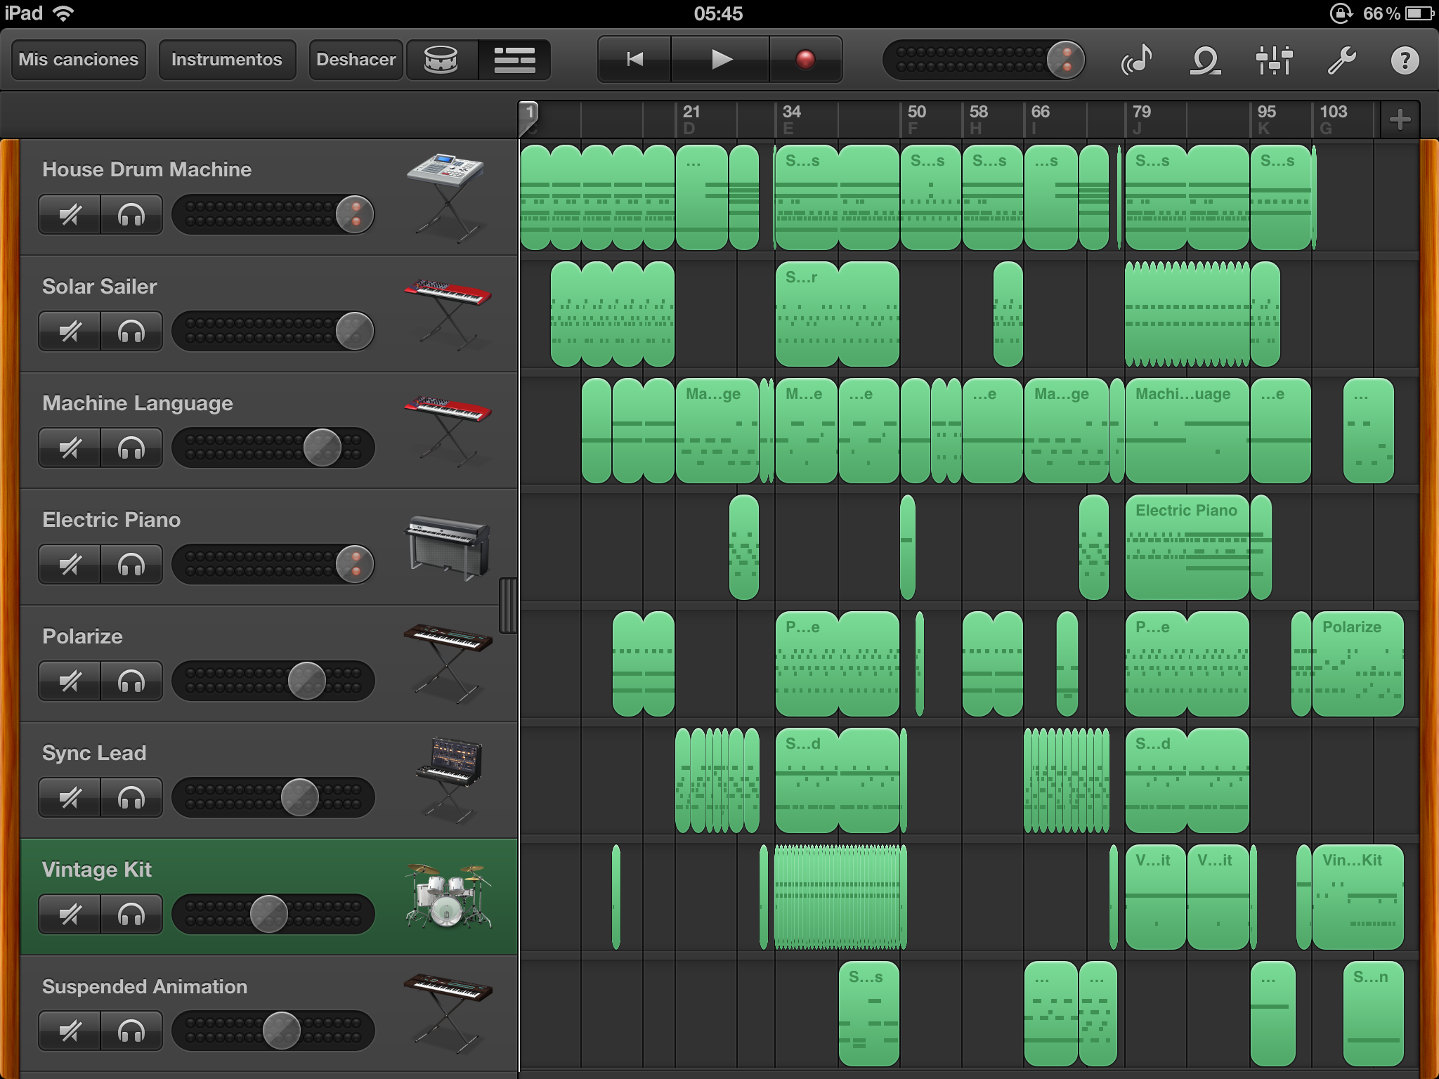Mute the Suspended Animation track

point(70,1031)
